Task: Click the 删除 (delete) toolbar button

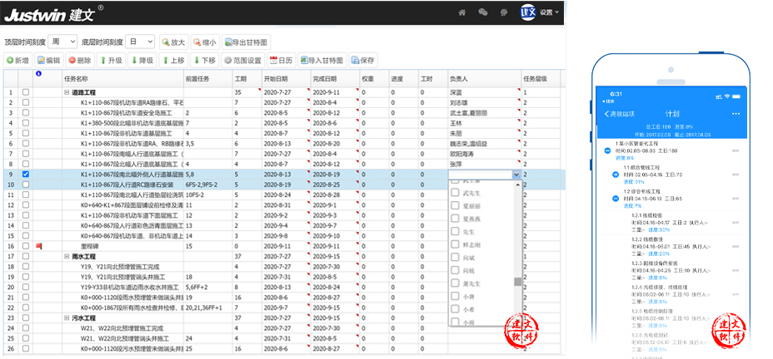Action: [x=80, y=61]
